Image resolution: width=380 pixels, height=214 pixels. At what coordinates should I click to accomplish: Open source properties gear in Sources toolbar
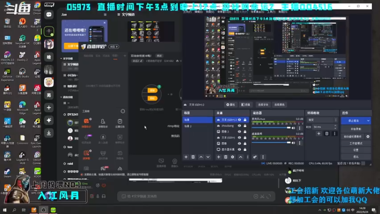click(232, 157)
